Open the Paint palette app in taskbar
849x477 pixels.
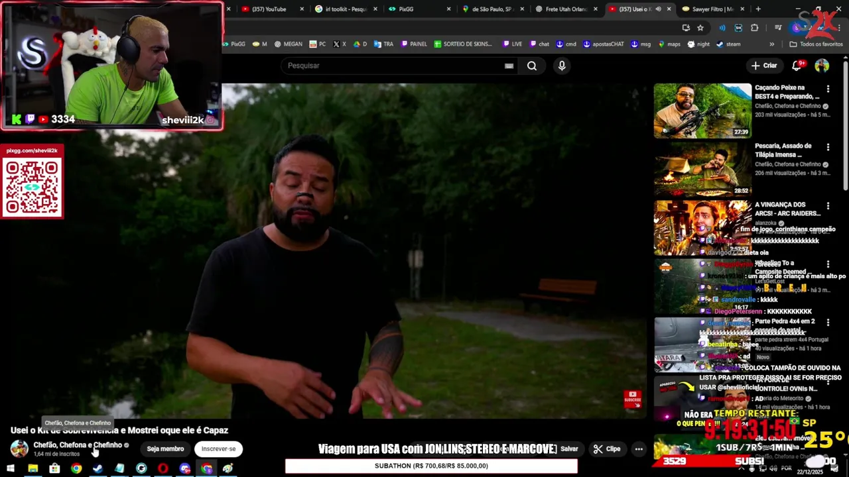pyautogui.click(x=228, y=468)
